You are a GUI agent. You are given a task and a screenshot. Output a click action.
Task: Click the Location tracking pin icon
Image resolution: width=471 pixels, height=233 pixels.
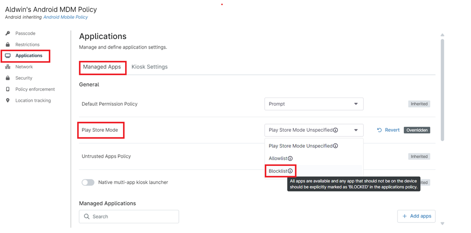tap(8, 100)
